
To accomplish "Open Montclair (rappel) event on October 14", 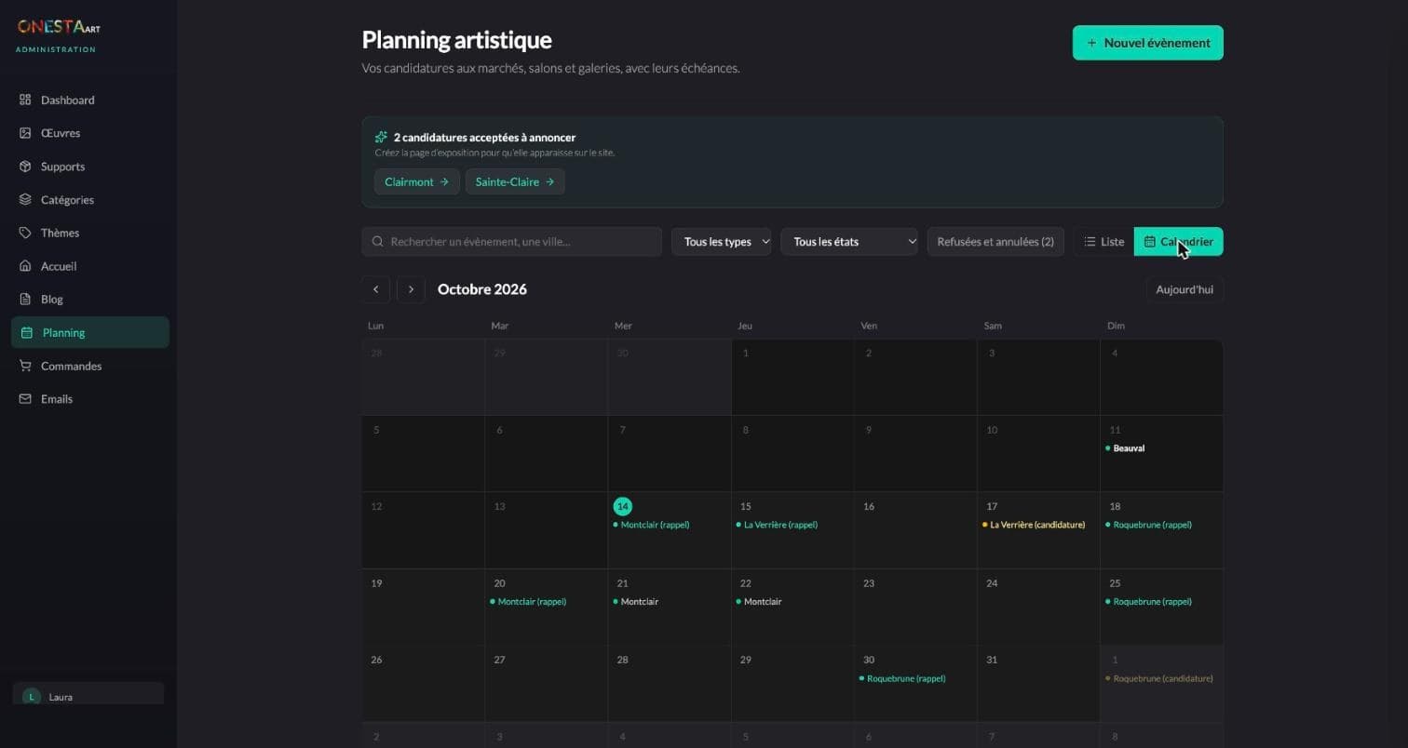I will [x=651, y=525].
